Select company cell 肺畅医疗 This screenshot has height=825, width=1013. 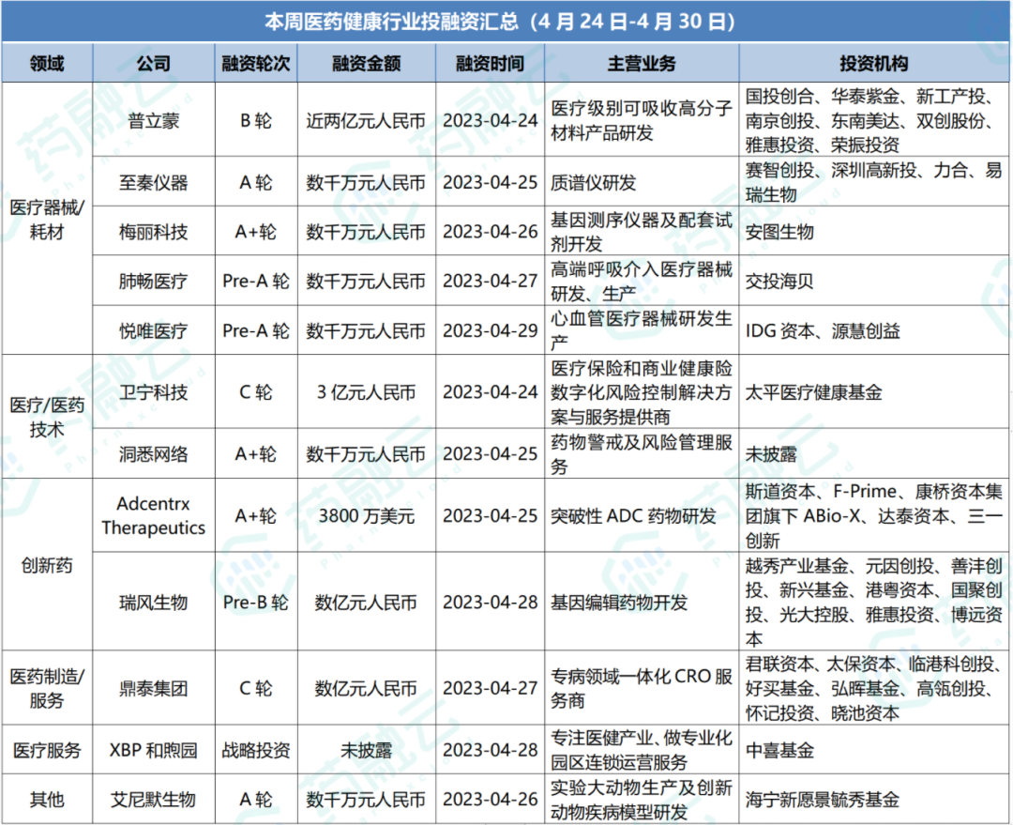click(154, 281)
